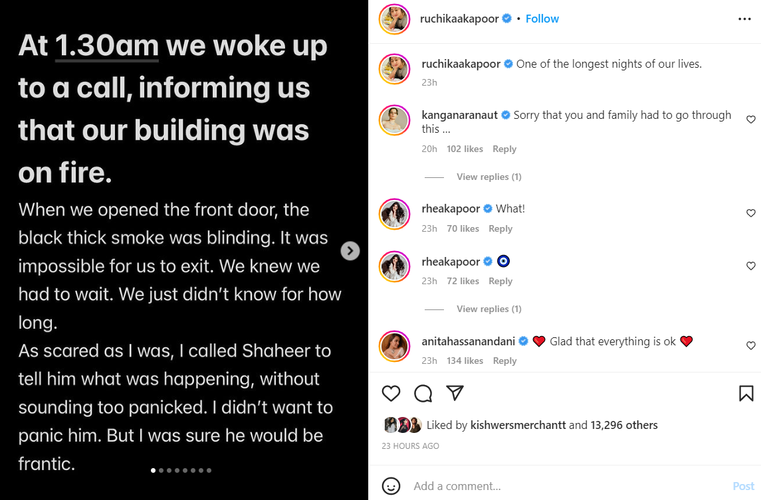This screenshot has height=500, width=761.
Task: Like kanganaranaut's comment
Action: [751, 120]
